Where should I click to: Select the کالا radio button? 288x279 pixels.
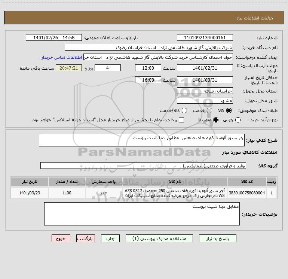tap(229, 110)
